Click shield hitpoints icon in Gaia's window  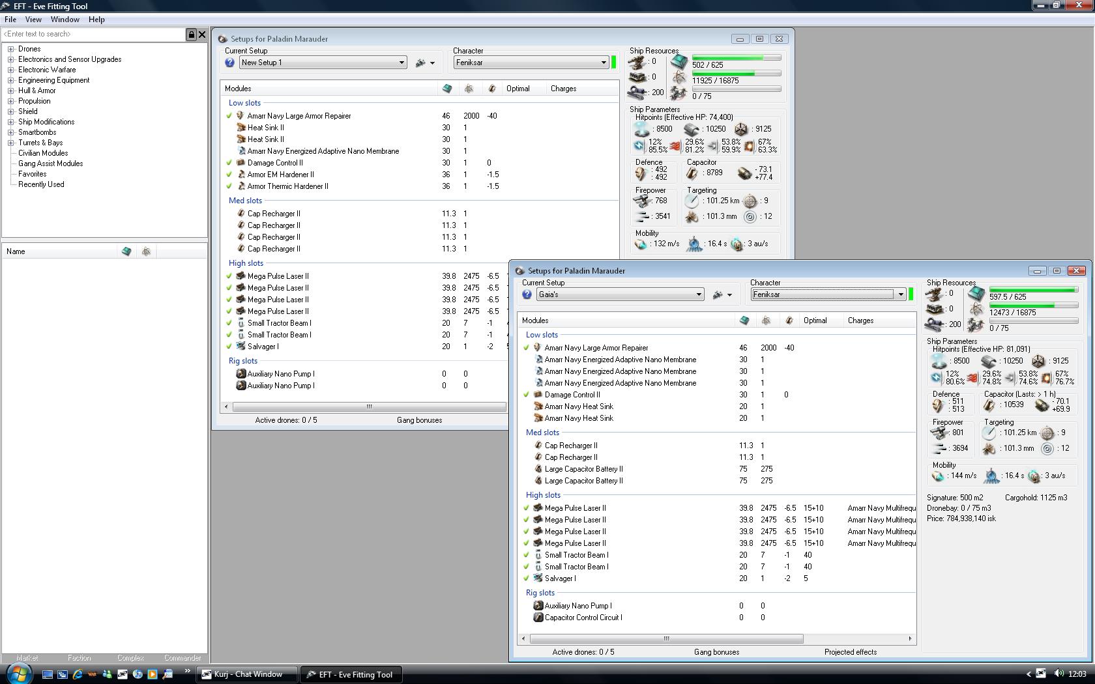(939, 361)
